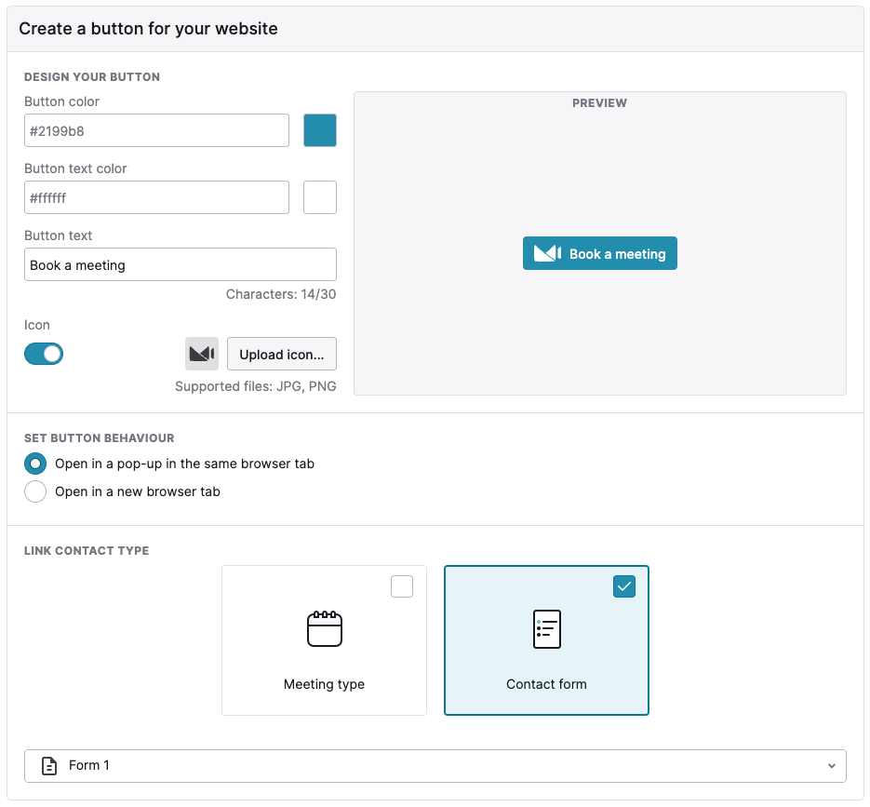
Task: Toggle the Icon switch off
Action: tap(44, 354)
